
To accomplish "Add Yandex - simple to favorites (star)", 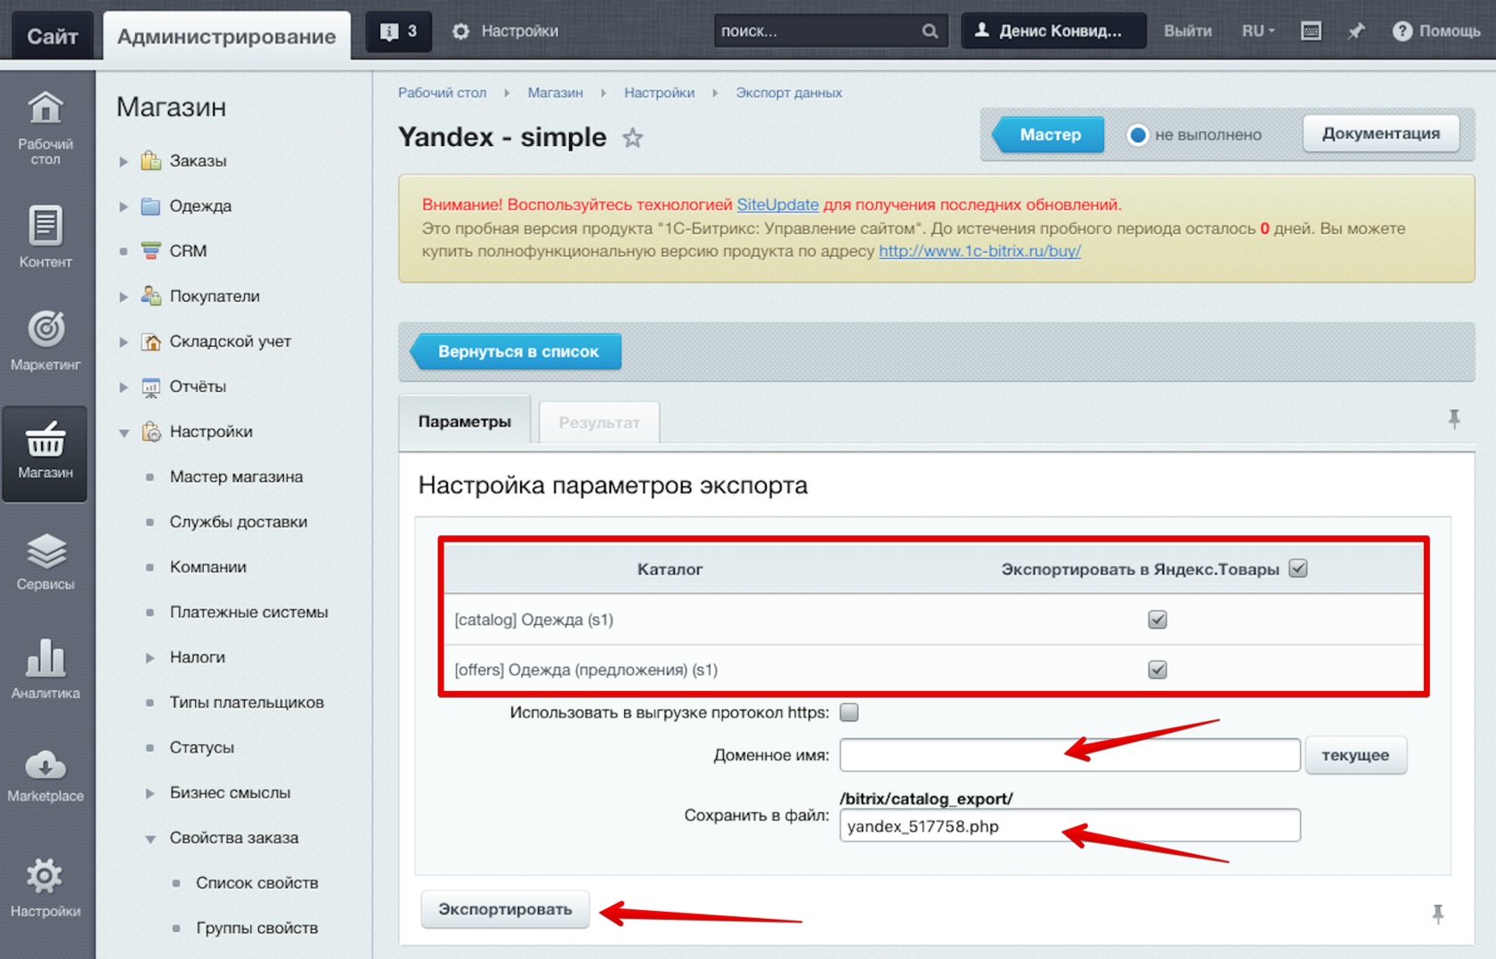I will pos(632,138).
